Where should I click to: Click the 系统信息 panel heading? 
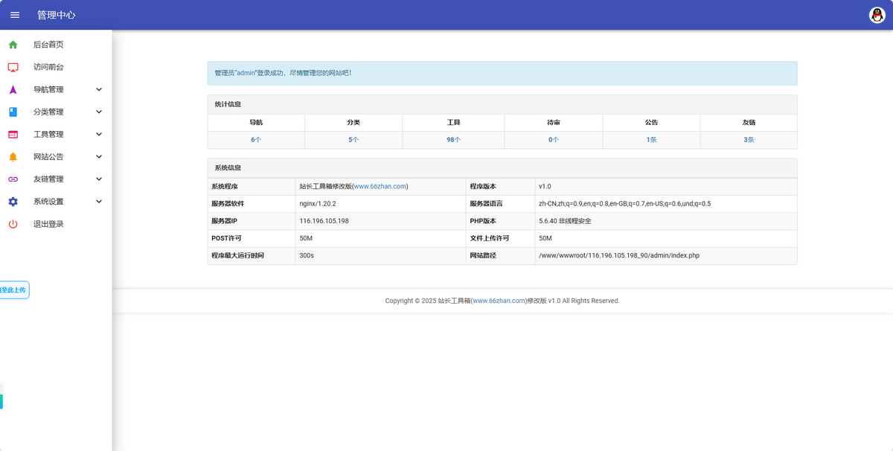(x=228, y=167)
